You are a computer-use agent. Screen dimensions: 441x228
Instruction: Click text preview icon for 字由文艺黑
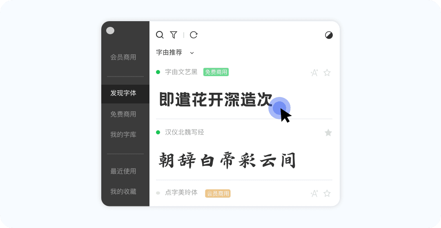(314, 72)
